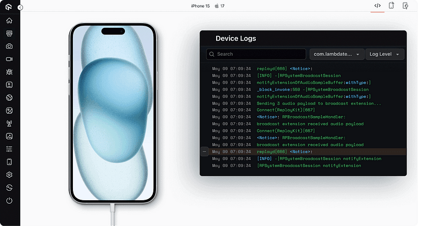
Task: Take a screenshot with the camera icon
Action: point(9,46)
